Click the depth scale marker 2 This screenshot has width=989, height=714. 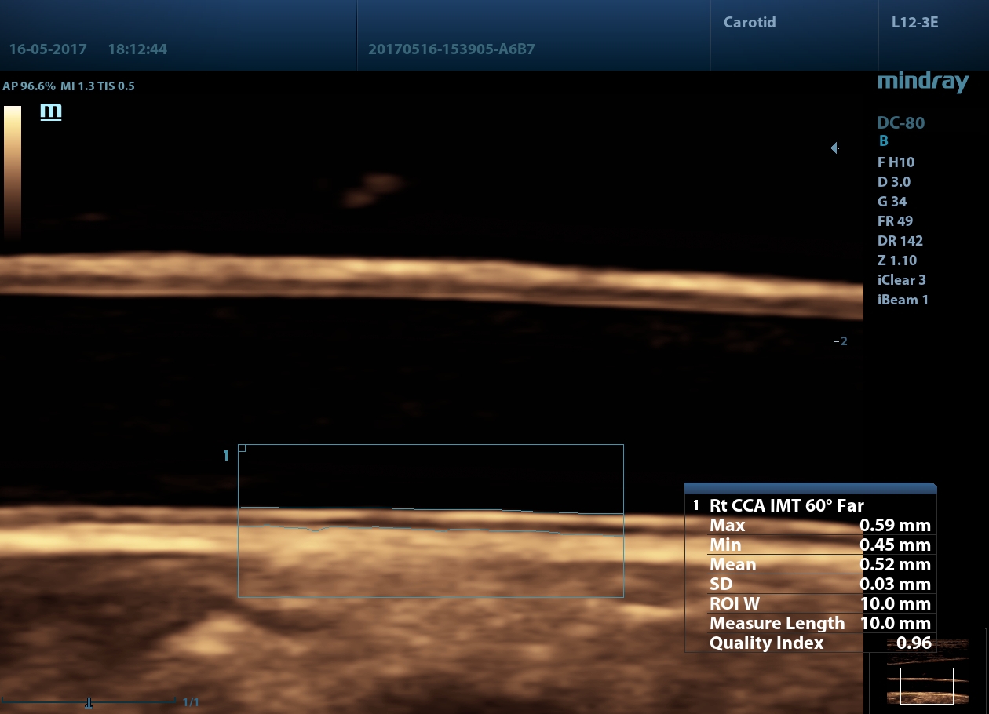point(841,341)
